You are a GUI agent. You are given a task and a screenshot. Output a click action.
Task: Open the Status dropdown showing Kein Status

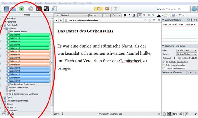pyautogui.click(x=187, y=54)
